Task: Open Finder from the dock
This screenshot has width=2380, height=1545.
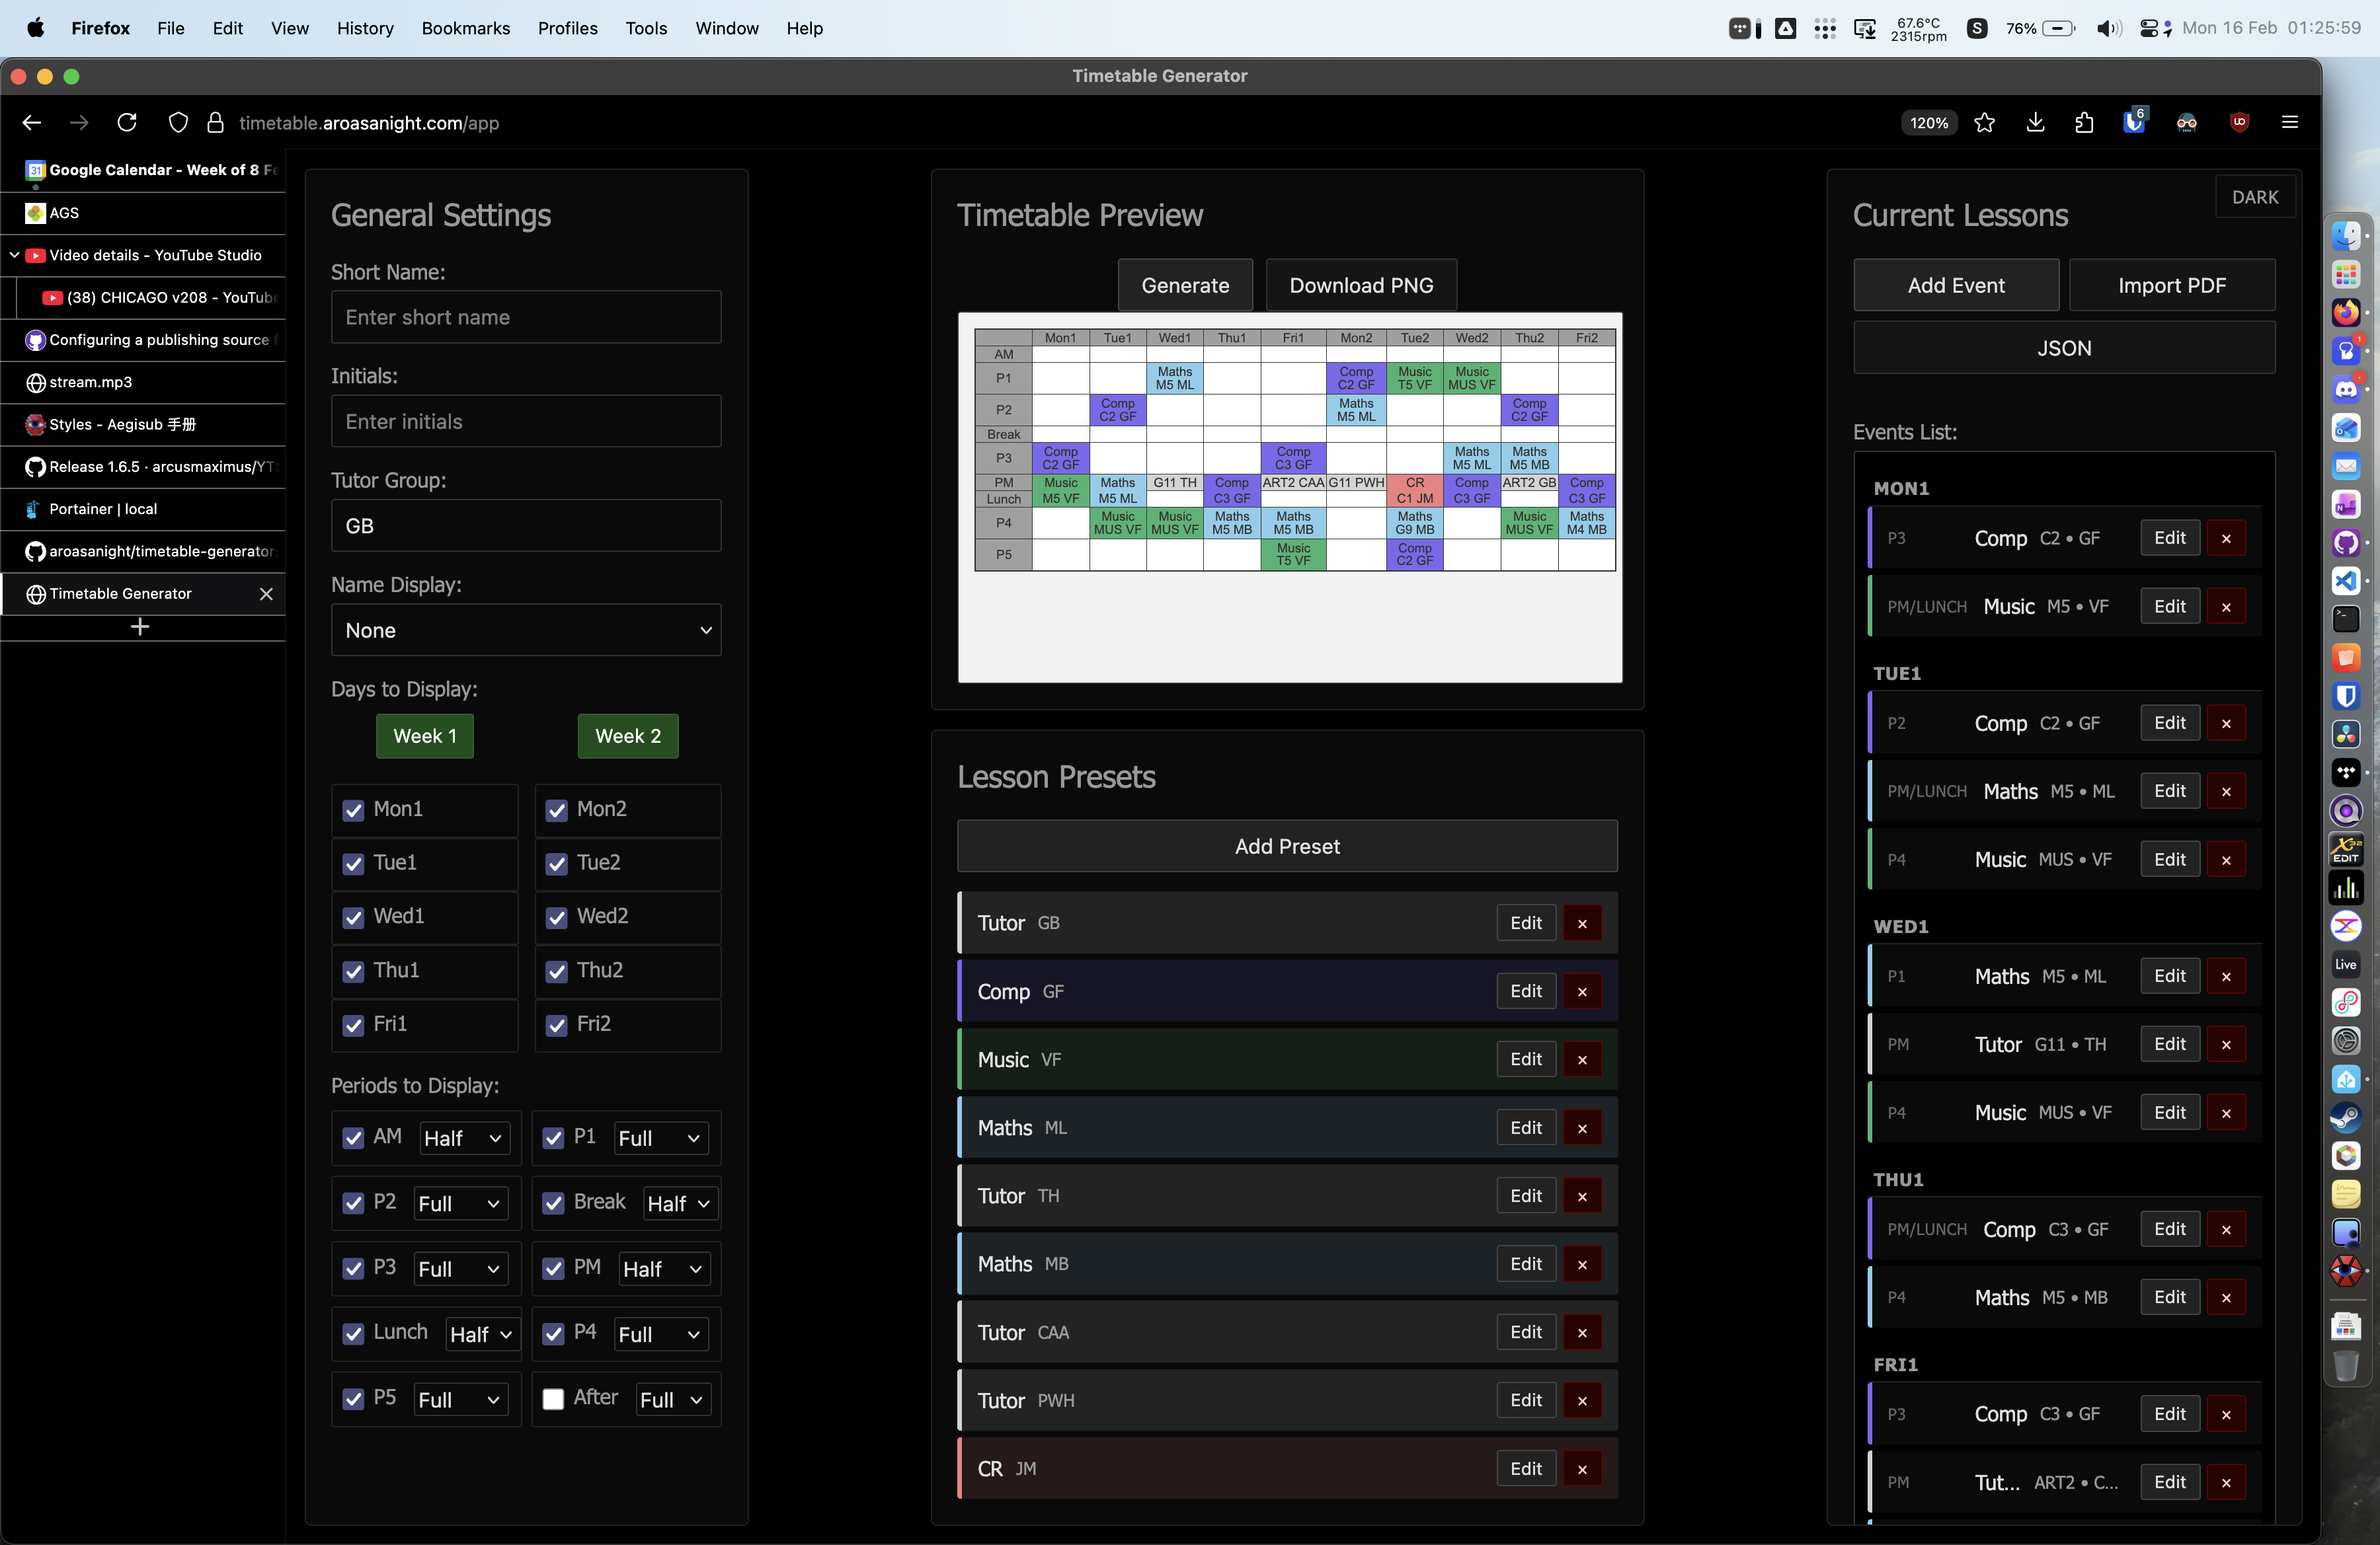Action: 2346,235
